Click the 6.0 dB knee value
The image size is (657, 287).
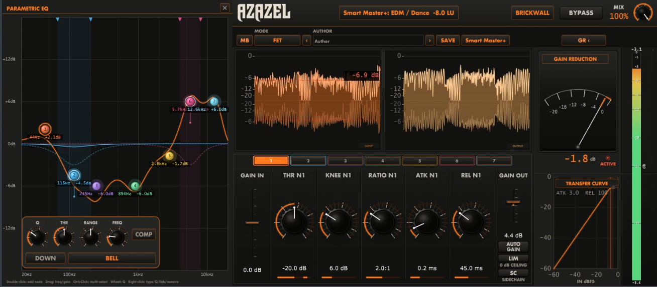point(338,268)
